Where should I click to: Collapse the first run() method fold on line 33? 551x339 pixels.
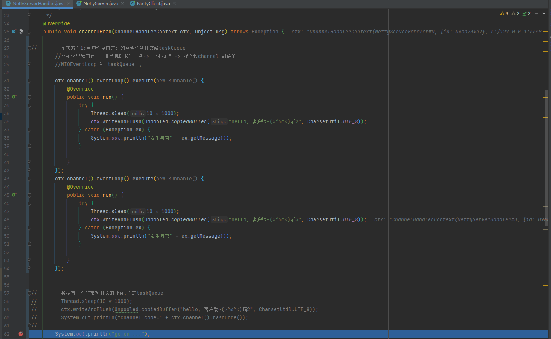coord(29,97)
